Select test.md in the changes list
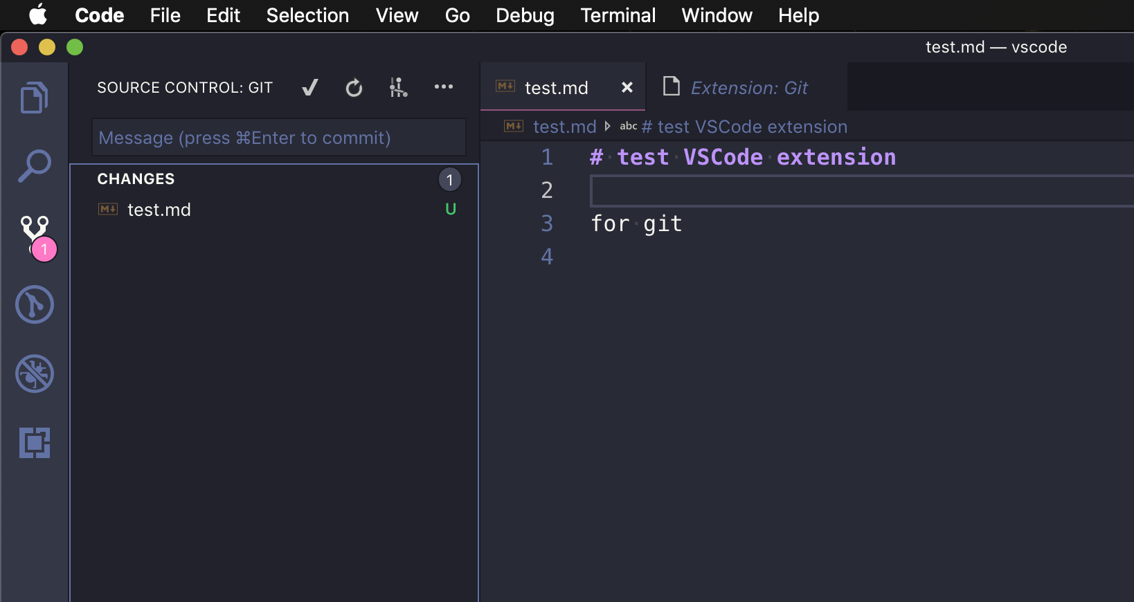The image size is (1134, 602). pyautogui.click(x=159, y=210)
